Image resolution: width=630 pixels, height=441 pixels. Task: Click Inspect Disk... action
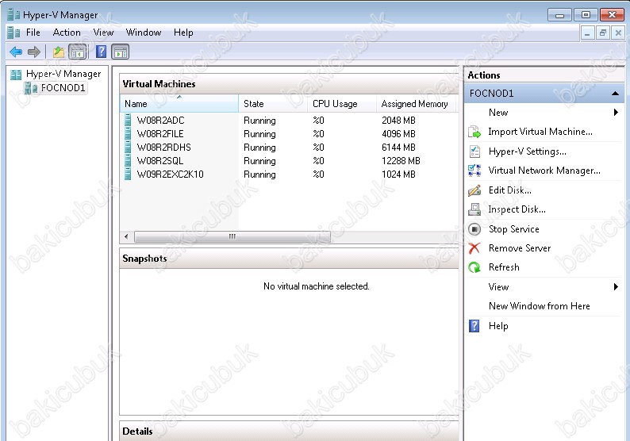517,209
